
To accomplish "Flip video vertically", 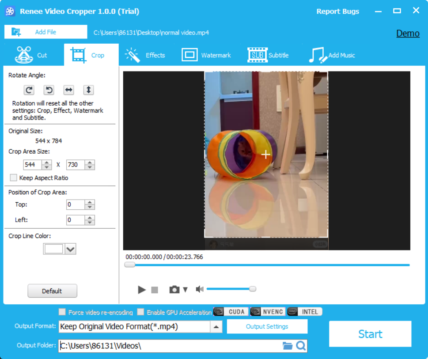I will 89,90.
